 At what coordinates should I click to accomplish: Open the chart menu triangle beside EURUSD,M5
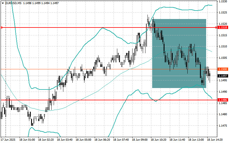(3, 3)
